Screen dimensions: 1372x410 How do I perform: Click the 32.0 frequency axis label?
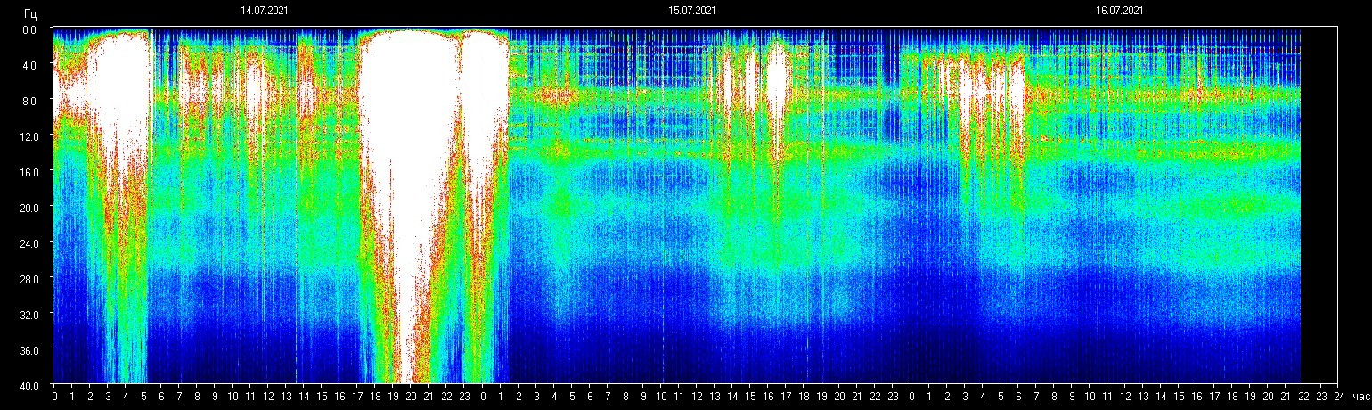[x=28, y=314]
